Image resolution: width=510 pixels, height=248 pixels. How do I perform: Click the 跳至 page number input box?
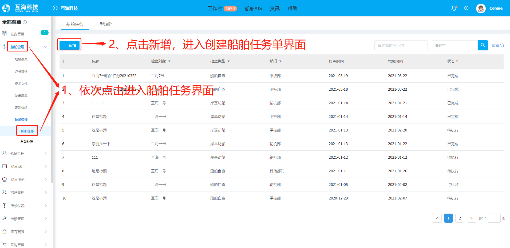click(494, 218)
